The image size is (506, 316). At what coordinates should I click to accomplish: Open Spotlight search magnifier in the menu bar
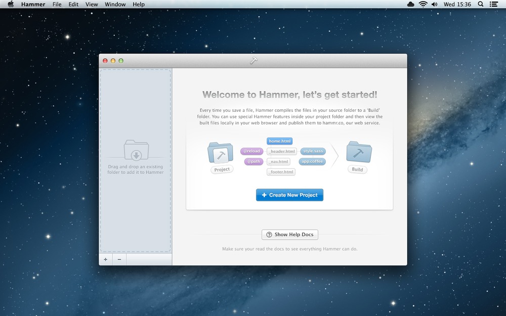pyautogui.click(x=481, y=4)
